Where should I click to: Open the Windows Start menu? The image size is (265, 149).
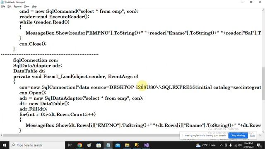[5, 145]
